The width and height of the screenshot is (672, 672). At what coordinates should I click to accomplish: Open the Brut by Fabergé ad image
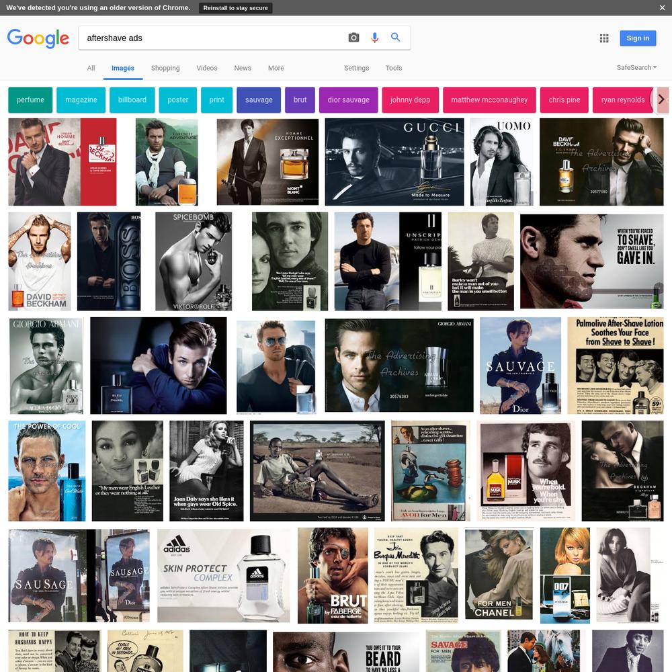tap(333, 576)
